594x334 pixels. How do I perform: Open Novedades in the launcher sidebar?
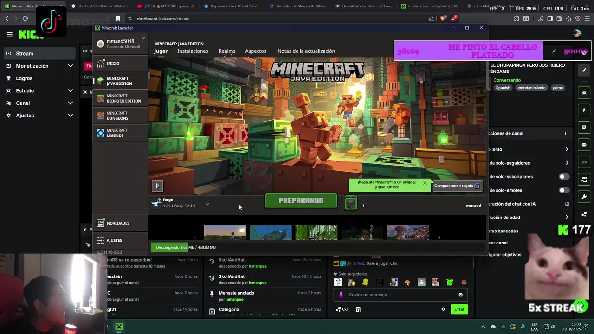tap(120, 223)
